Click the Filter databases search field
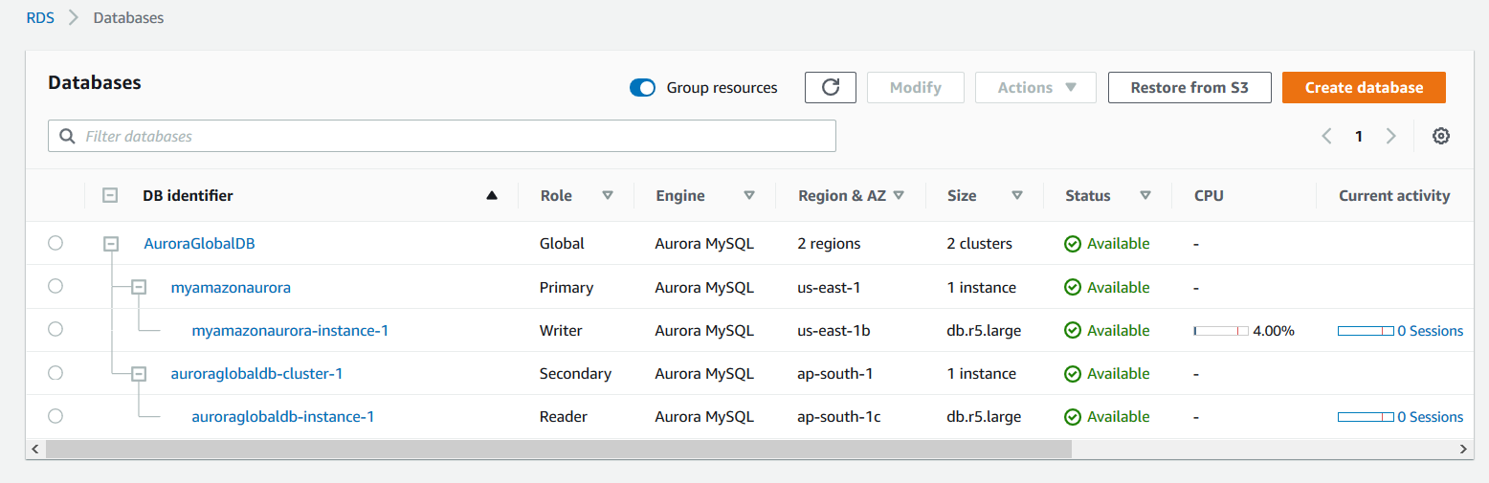This screenshot has height=483, width=1489. pyautogui.click(x=442, y=136)
